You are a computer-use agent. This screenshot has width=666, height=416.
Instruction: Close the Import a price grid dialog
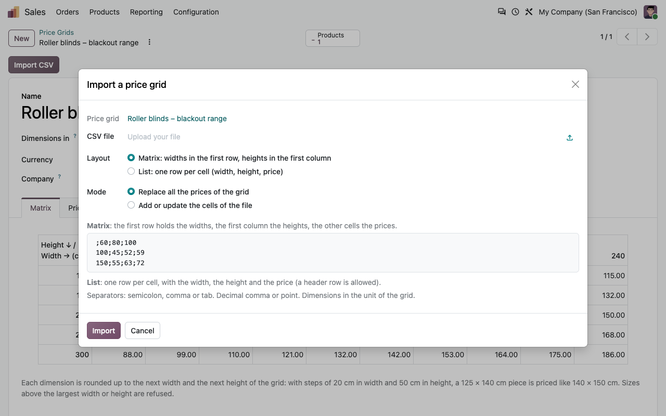575,84
